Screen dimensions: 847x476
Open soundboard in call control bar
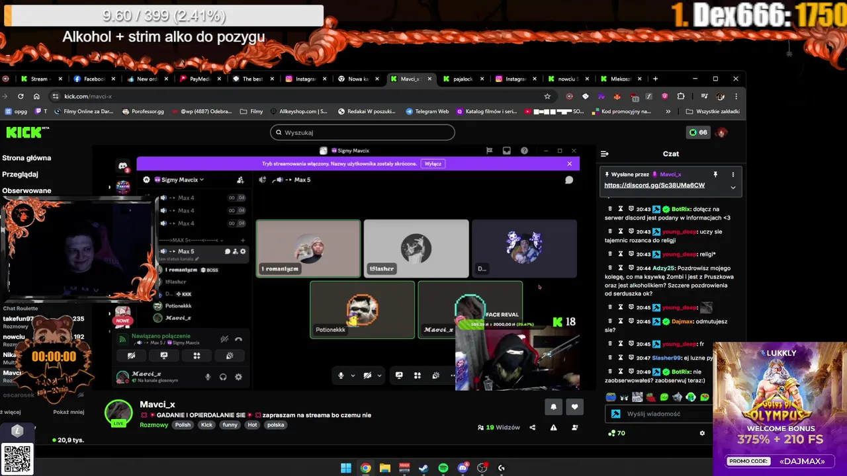tap(436, 376)
